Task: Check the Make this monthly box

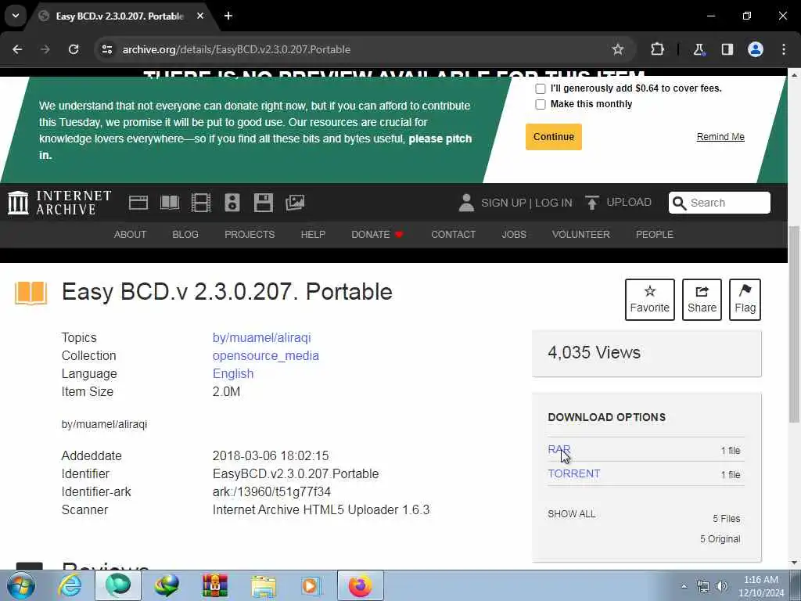Action: click(540, 104)
